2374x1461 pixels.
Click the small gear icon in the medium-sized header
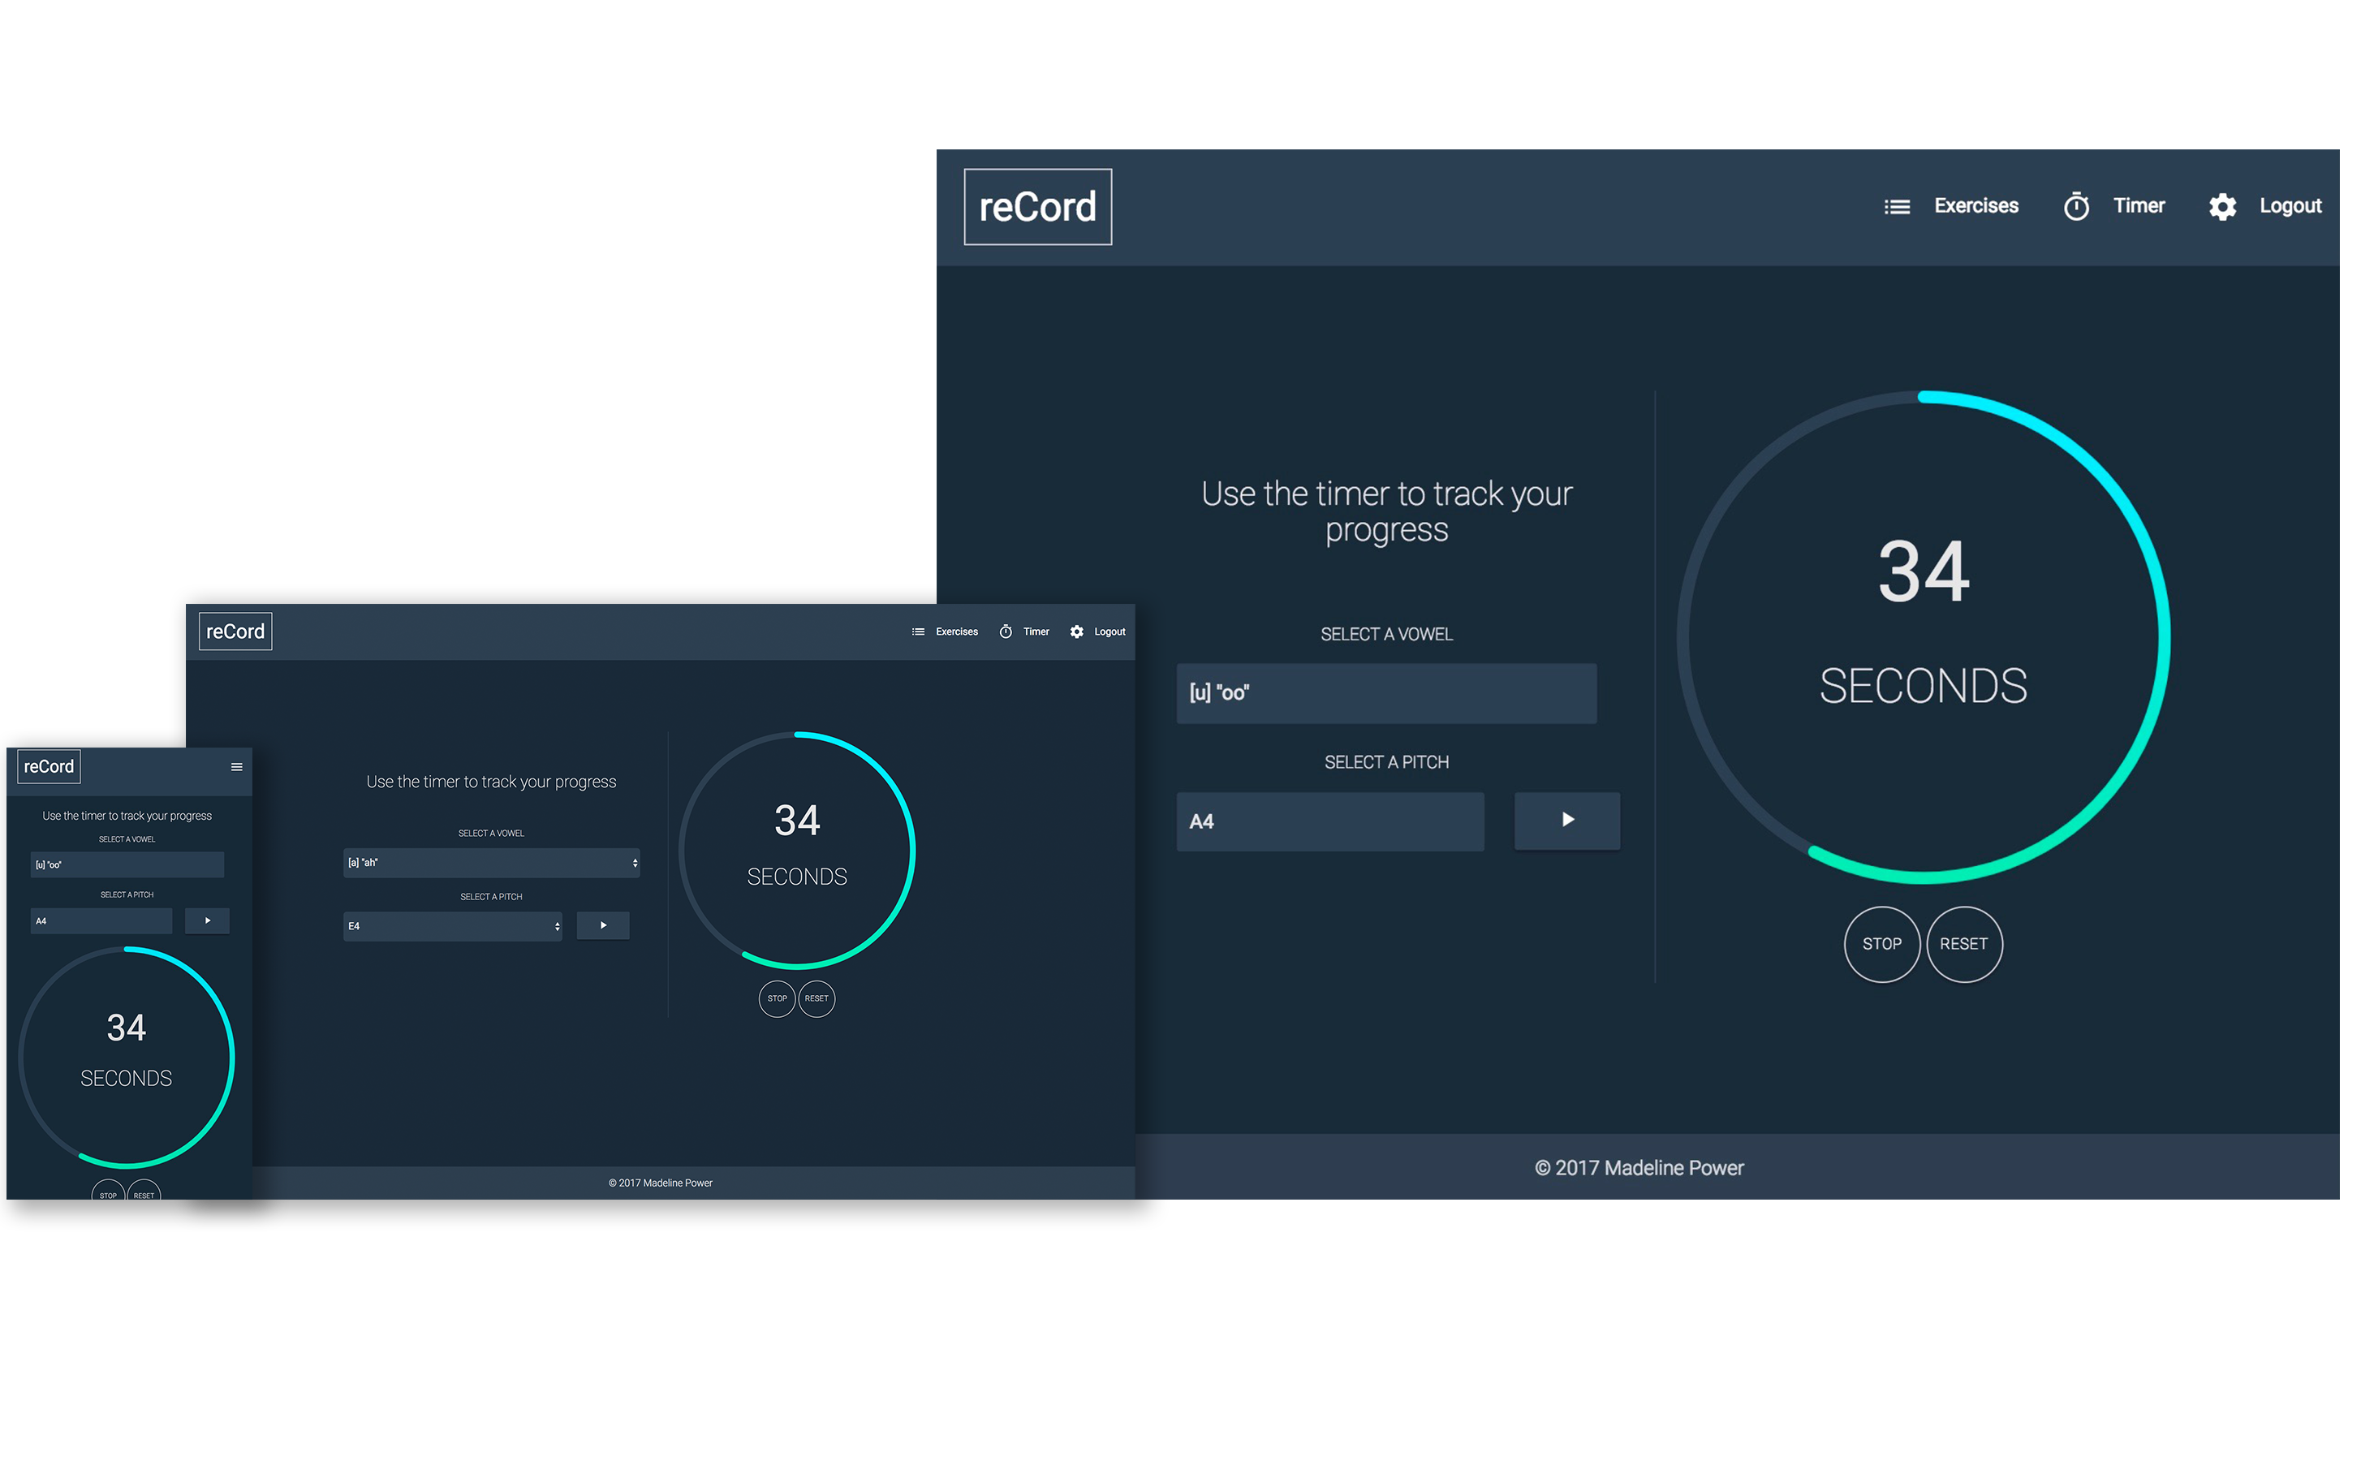(1076, 632)
